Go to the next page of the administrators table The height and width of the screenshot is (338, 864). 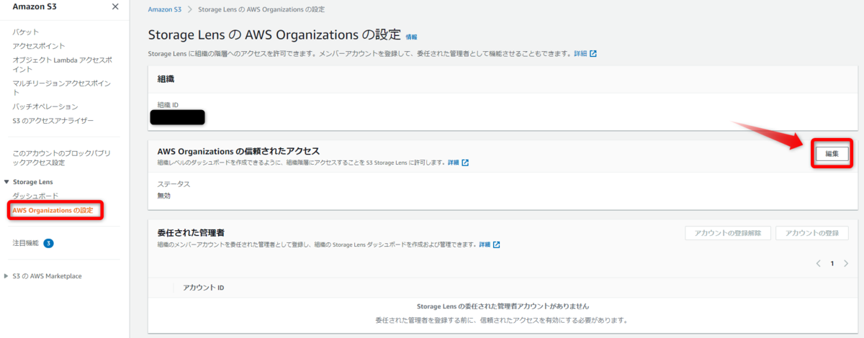tap(845, 263)
